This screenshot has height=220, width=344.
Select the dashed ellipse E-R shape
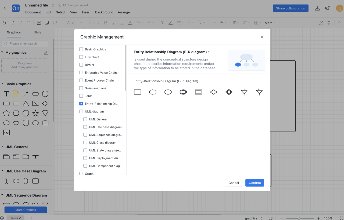pyautogui.click(x=153, y=92)
